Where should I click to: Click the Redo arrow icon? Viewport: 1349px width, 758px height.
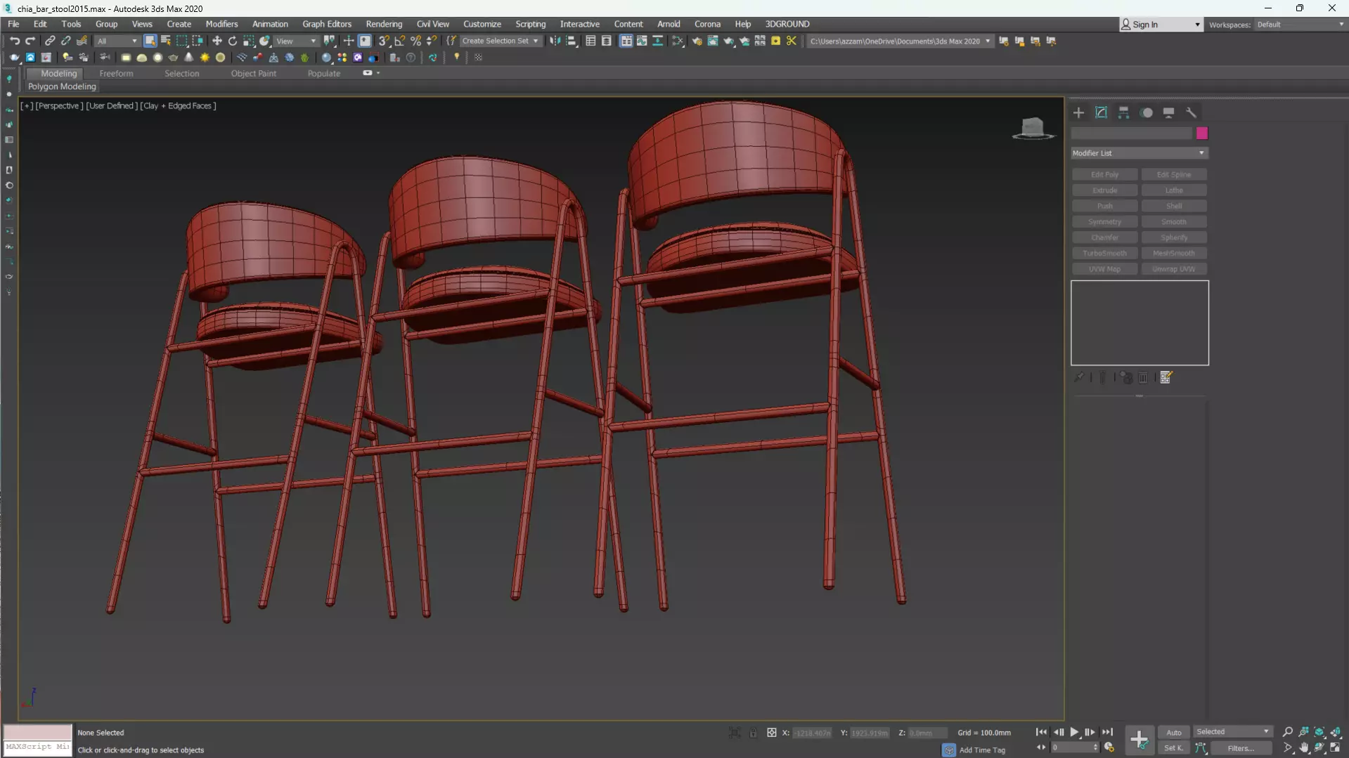(30, 41)
